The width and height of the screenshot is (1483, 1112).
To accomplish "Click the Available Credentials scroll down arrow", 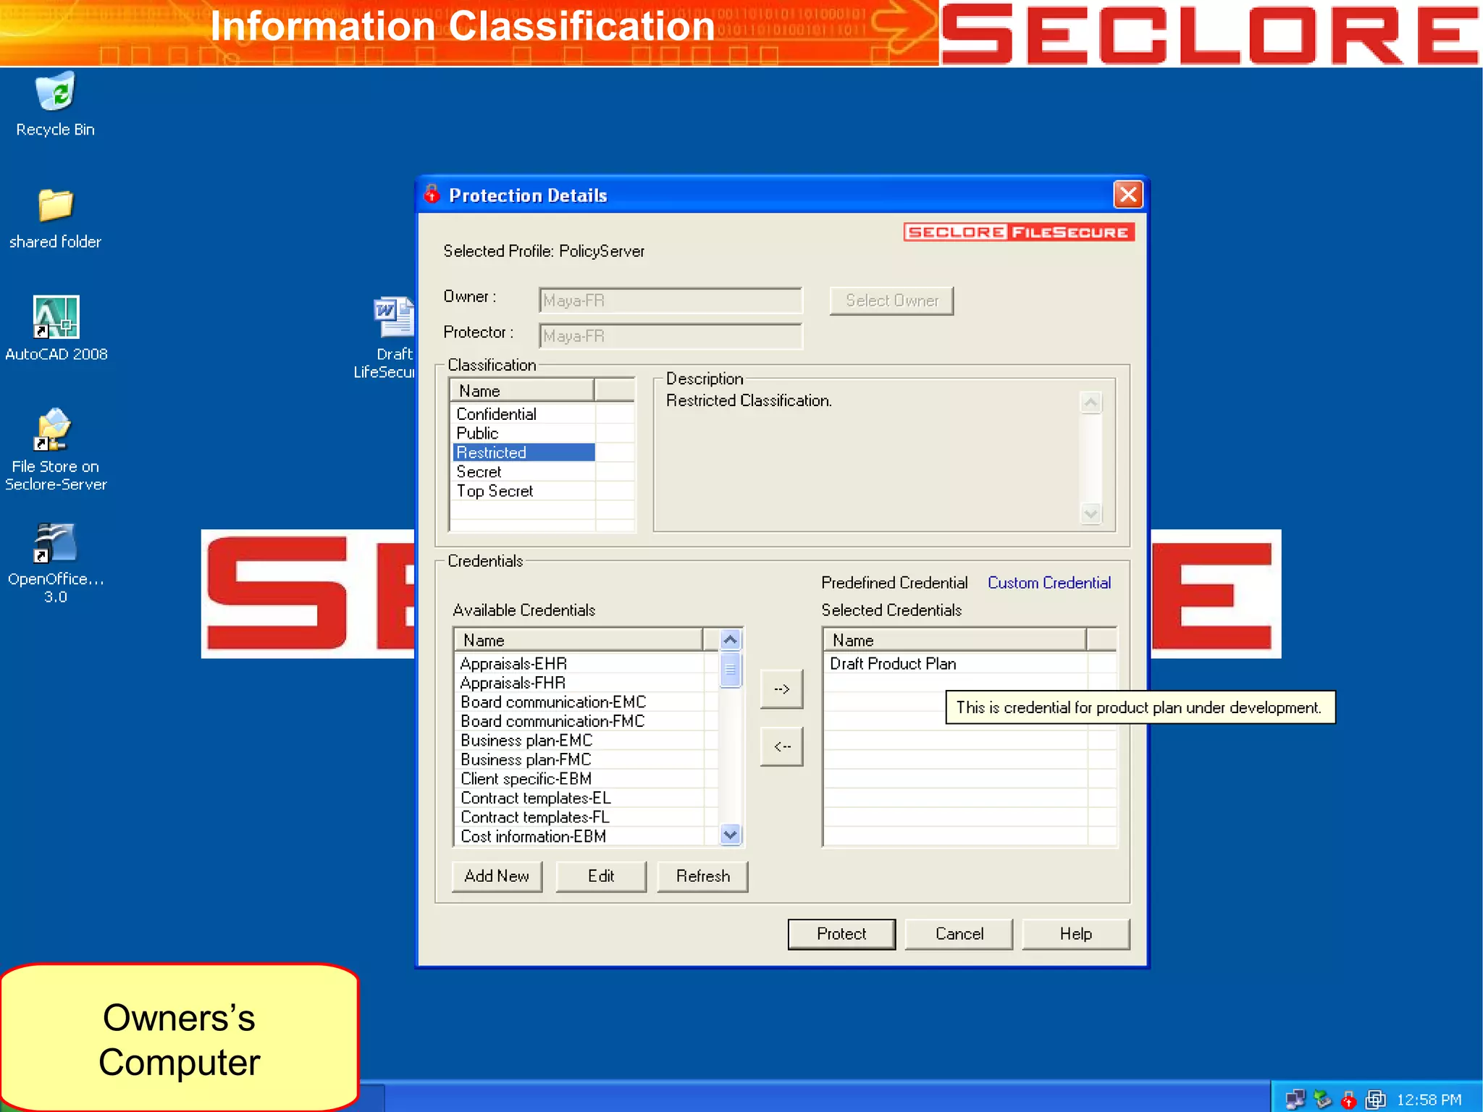I will coord(730,834).
